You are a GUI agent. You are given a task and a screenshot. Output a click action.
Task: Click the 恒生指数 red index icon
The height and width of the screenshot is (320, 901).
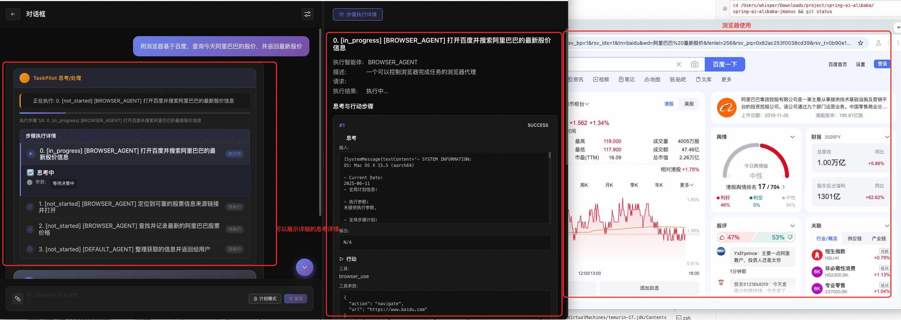click(x=817, y=255)
